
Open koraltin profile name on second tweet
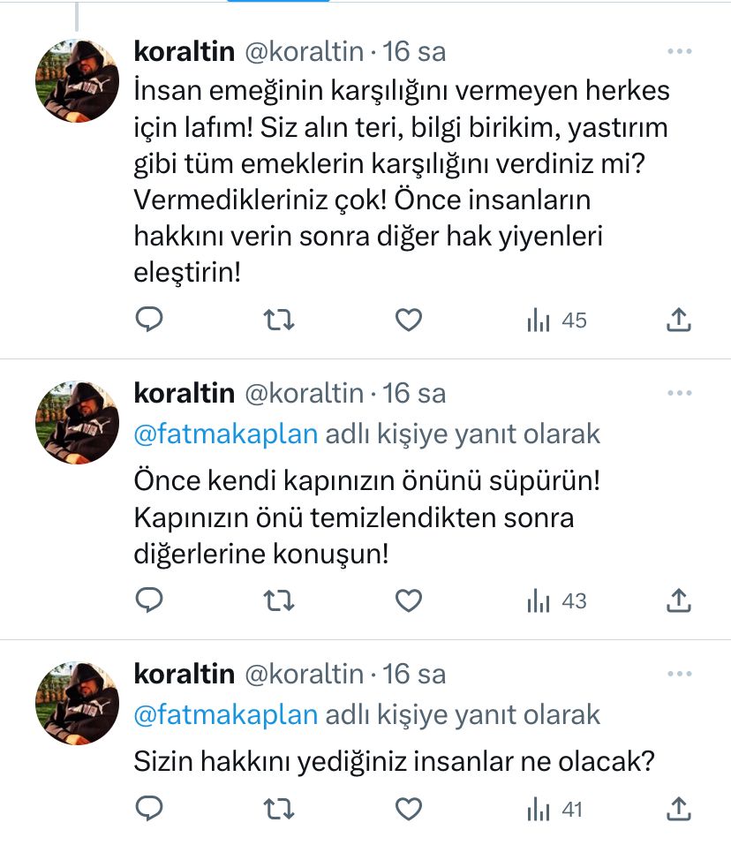click(184, 393)
